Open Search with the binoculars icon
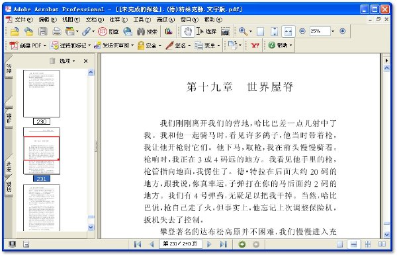 pyautogui.click(x=147, y=31)
